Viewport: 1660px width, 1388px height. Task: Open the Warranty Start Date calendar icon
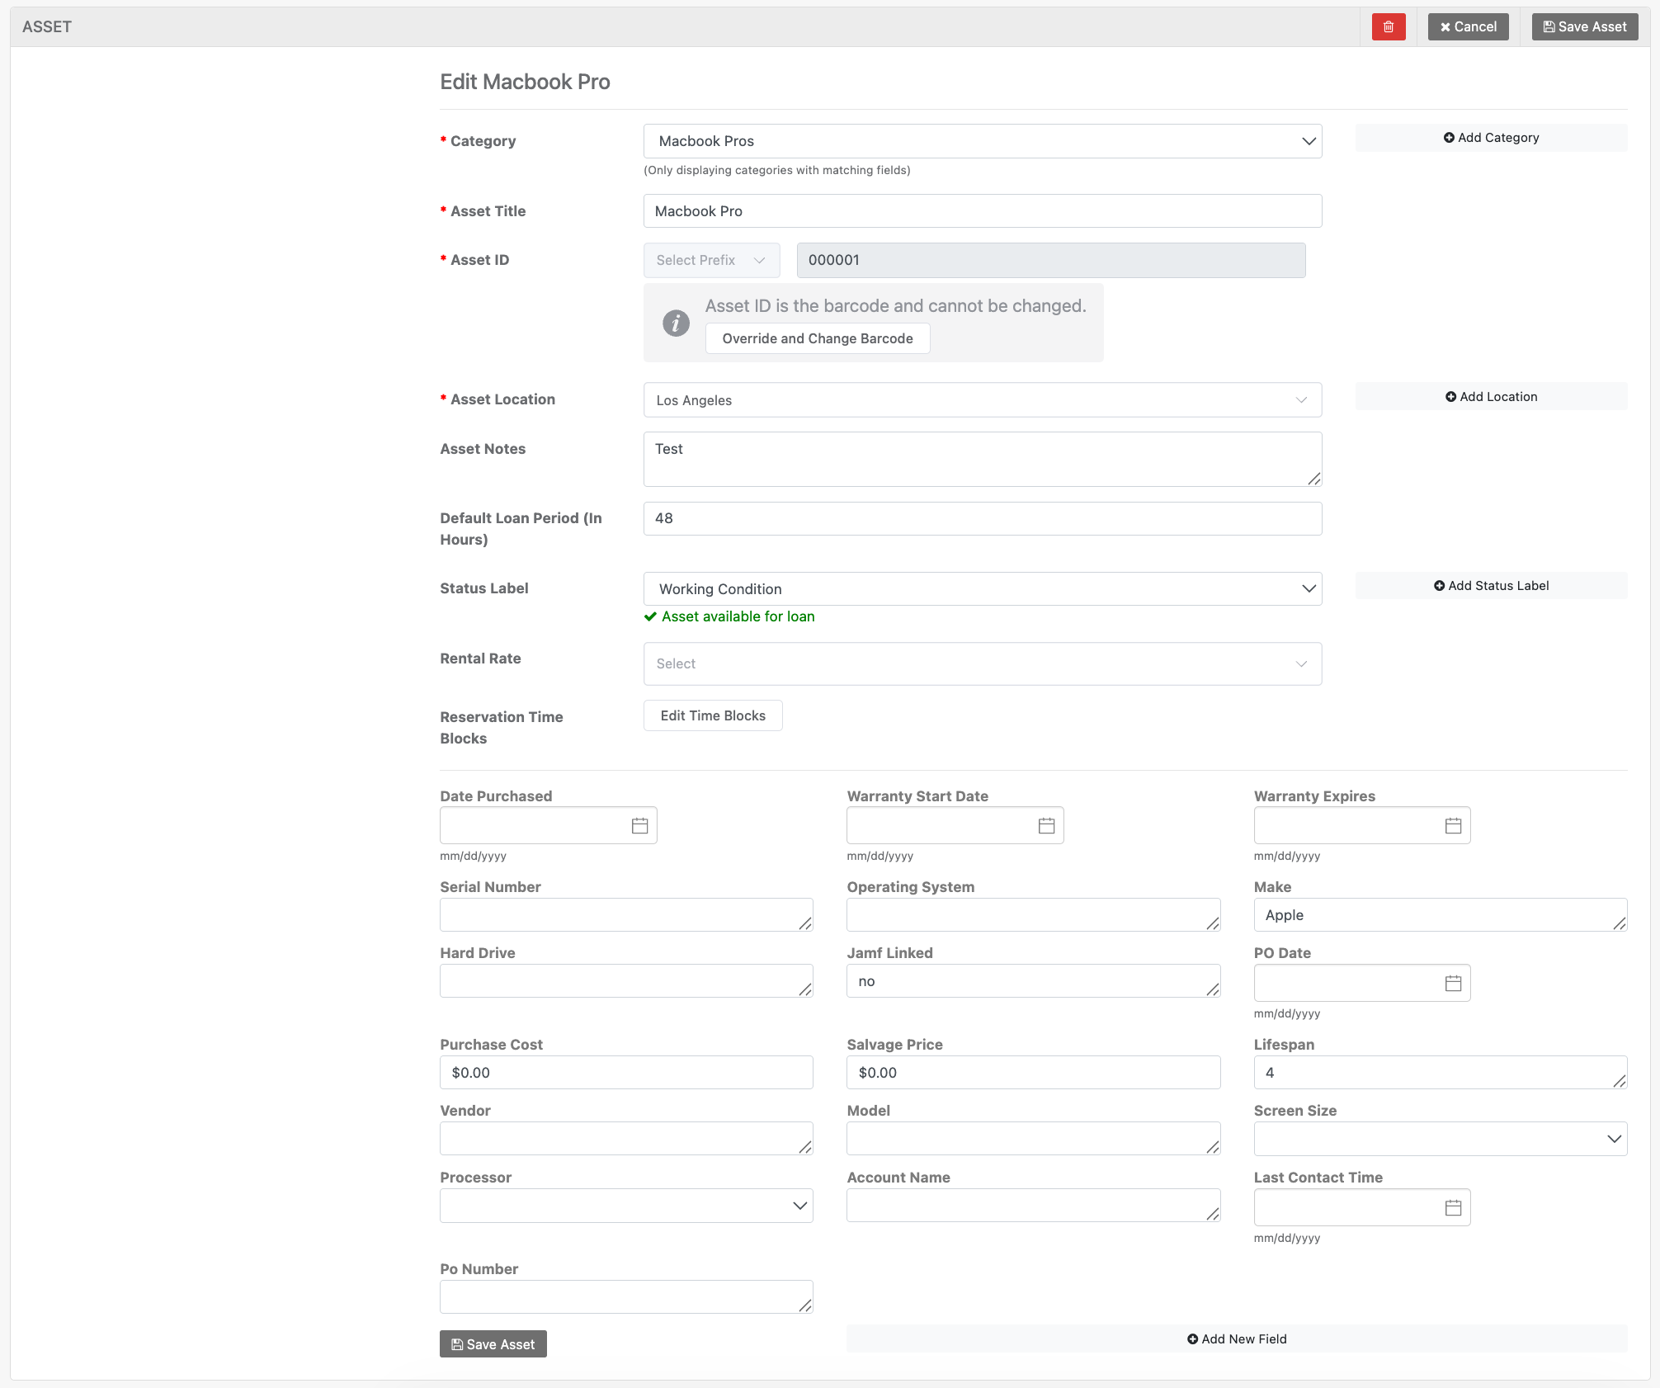click(1046, 825)
